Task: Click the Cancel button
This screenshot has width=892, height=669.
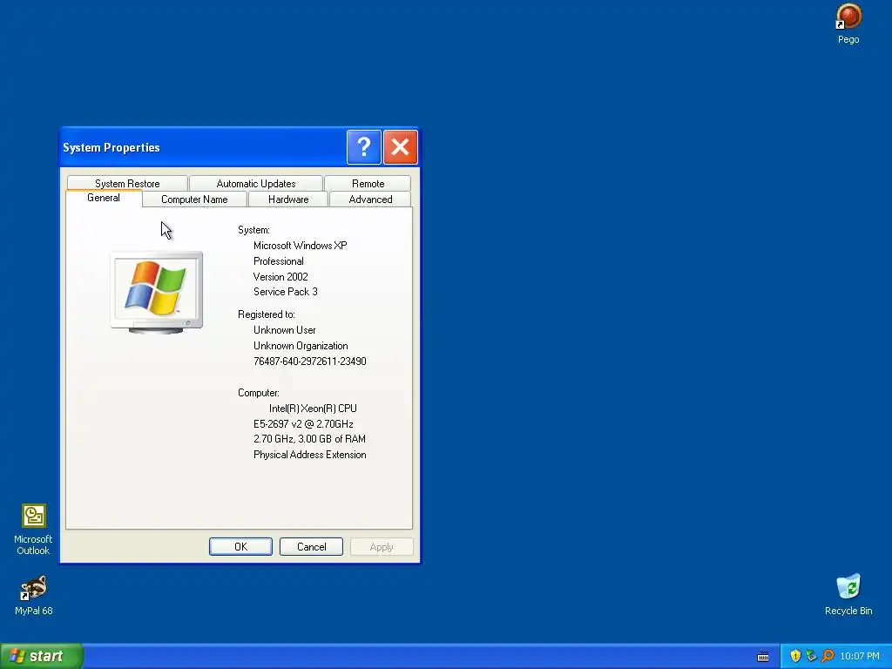Action: pos(311,547)
